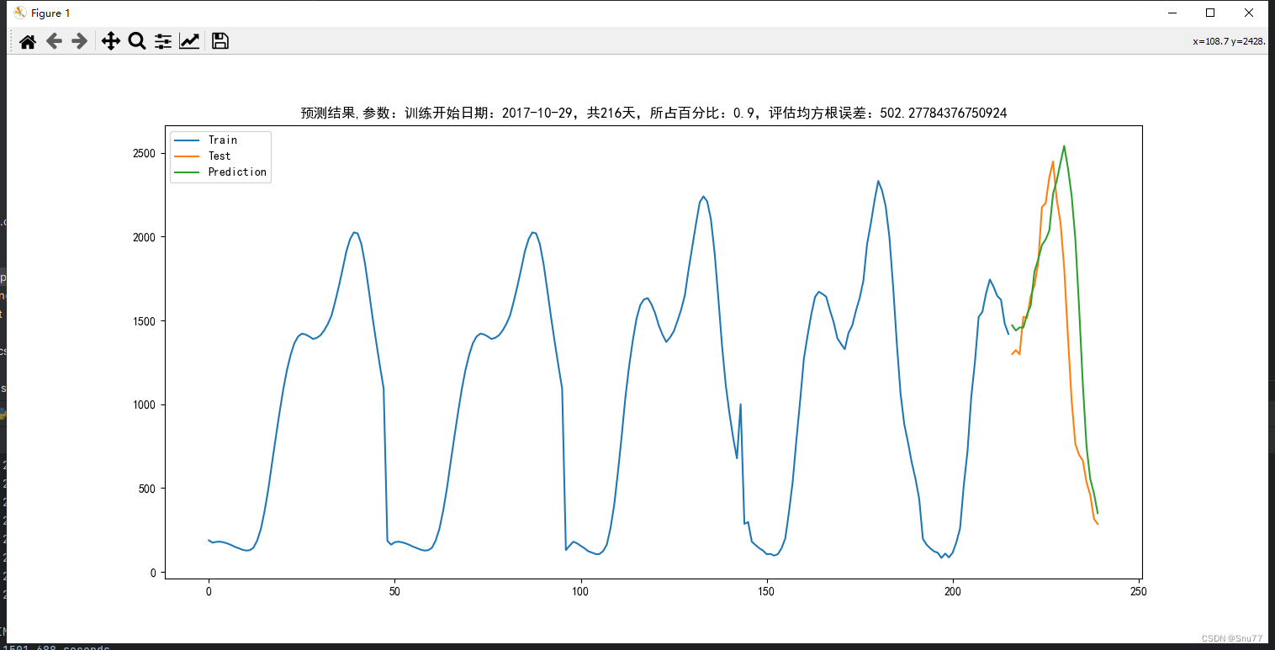Viewport: 1275px width, 650px height.
Task: Activate the Zoom to rectangle magnifier
Action: point(137,41)
